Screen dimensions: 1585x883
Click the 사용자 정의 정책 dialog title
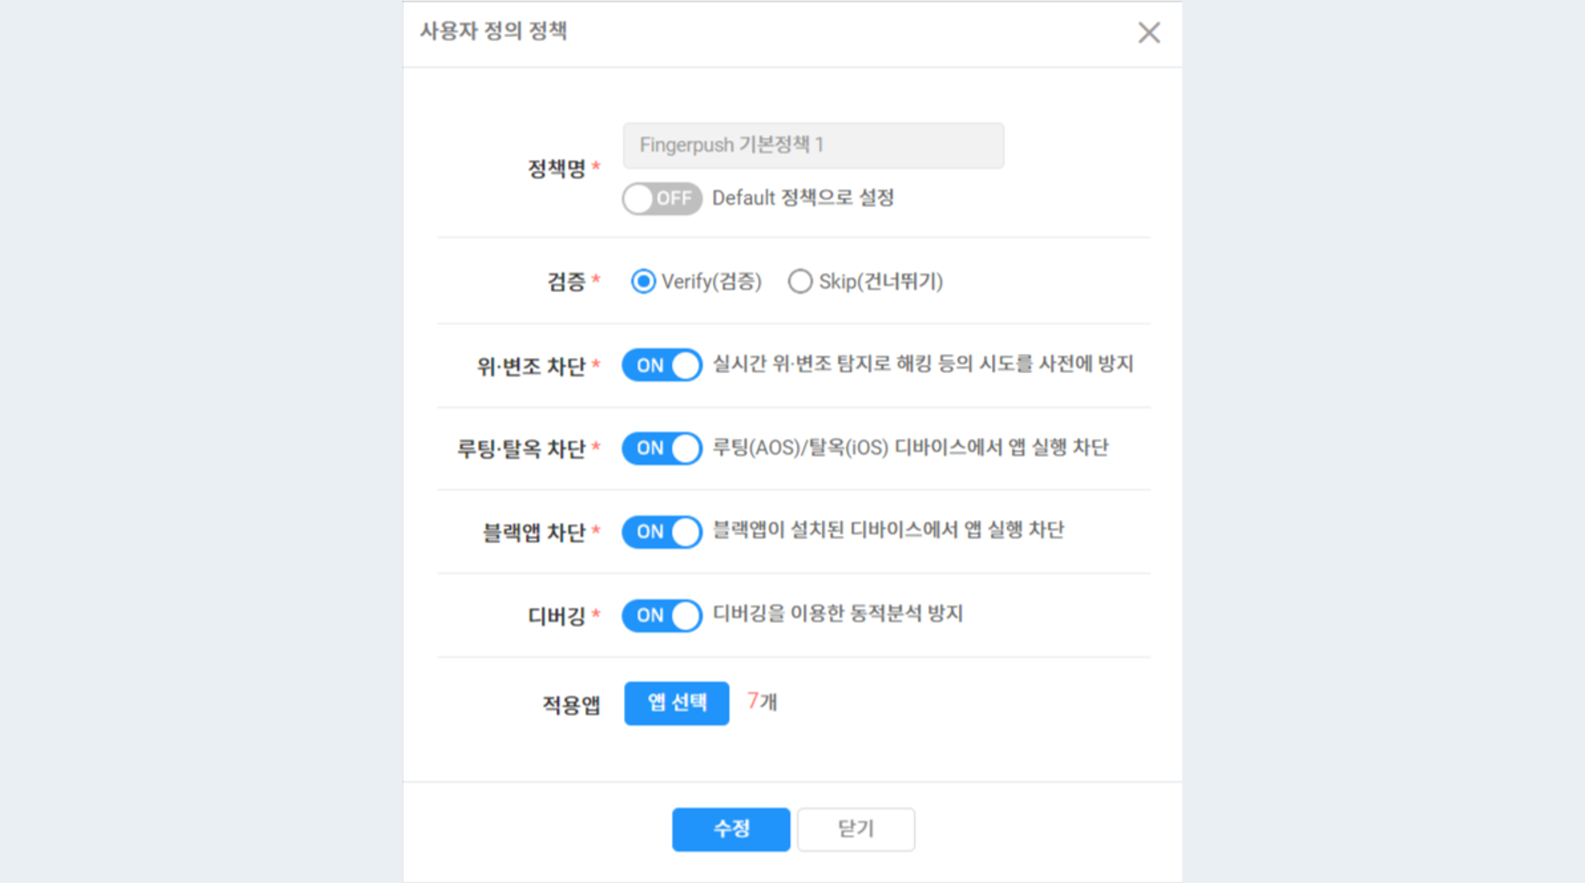coord(493,31)
